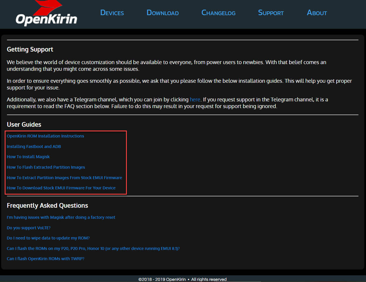Screen dimensions: 366x282
Task: Open FAQ about flashing ROMs on P20 devices
Action: point(93,248)
